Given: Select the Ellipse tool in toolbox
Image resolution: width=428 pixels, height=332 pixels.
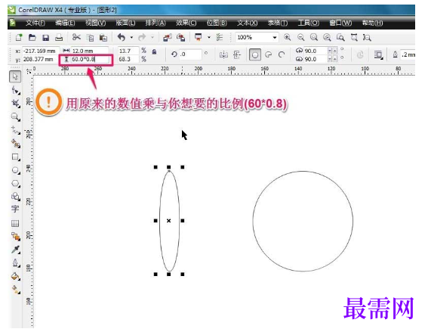Looking at the screenshot, I should click(x=15, y=170).
